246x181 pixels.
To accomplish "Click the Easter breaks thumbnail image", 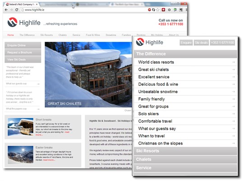I will [x=21, y=155].
